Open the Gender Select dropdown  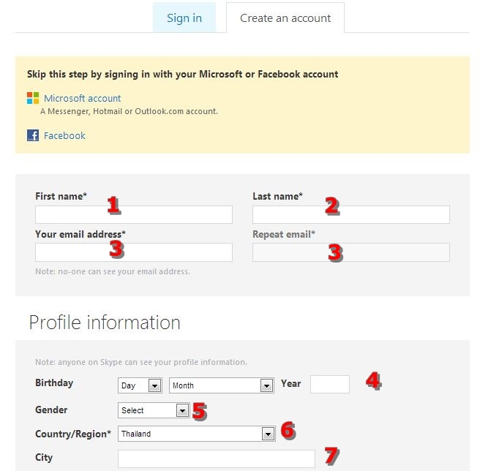[x=154, y=410]
